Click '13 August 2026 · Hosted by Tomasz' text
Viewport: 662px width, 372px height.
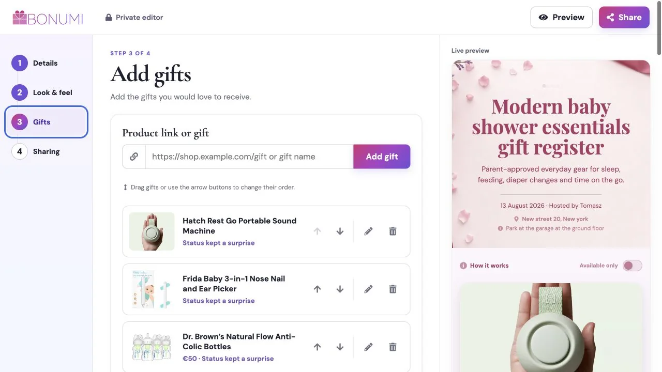[551, 206]
